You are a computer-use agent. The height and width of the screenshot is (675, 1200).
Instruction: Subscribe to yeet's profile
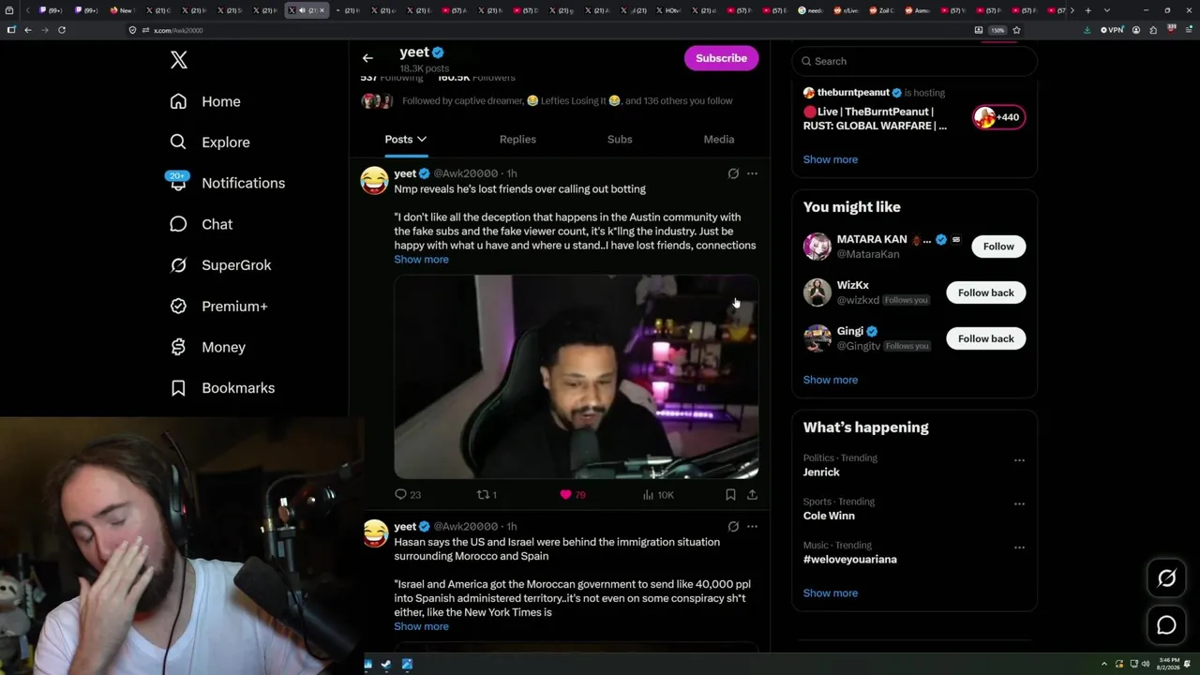[x=721, y=58]
